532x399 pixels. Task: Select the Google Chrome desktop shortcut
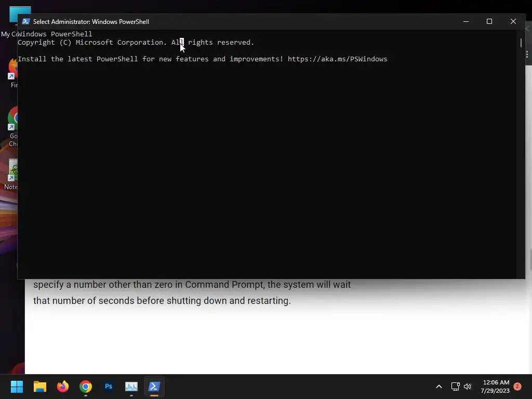pyautogui.click(x=13, y=127)
